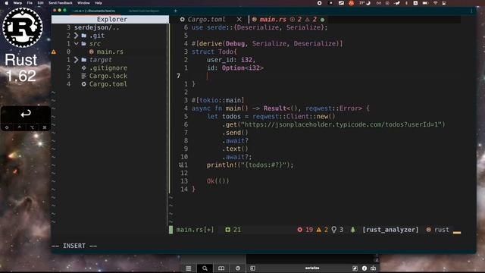Click the warning sign beside main.rs row
The height and width of the screenshot is (273, 485).
[x=54, y=52]
